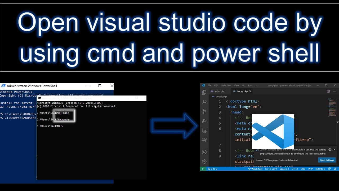Maximize the PowerShell window
The image size is (339, 191).
pos(100,86)
